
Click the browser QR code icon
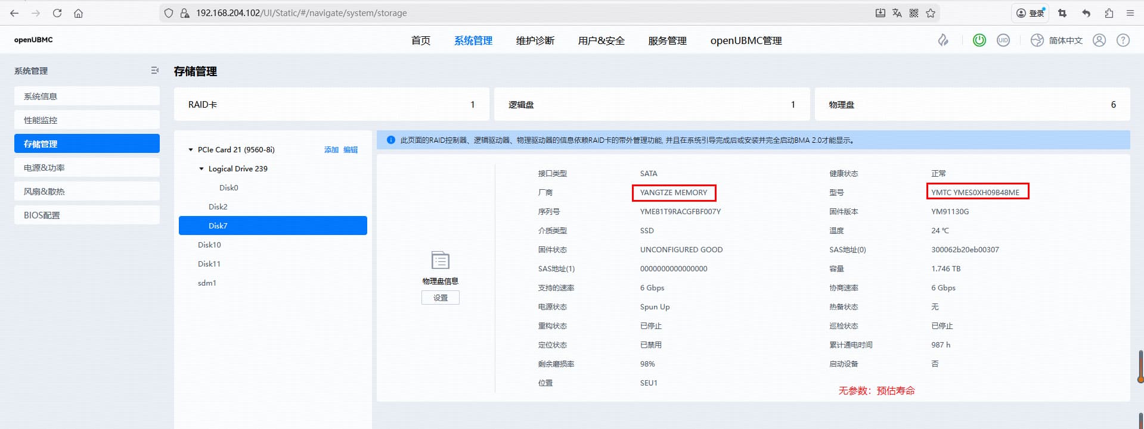click(x=914, y=13)
